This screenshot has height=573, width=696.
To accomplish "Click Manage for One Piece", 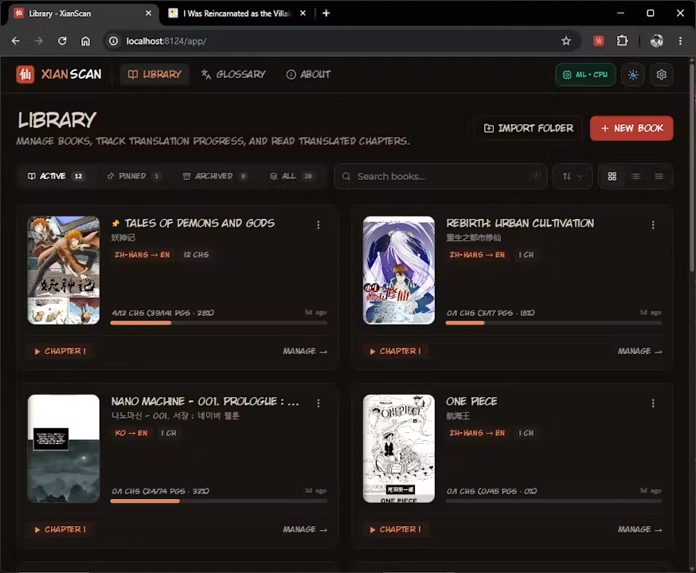I will [639, 529].
